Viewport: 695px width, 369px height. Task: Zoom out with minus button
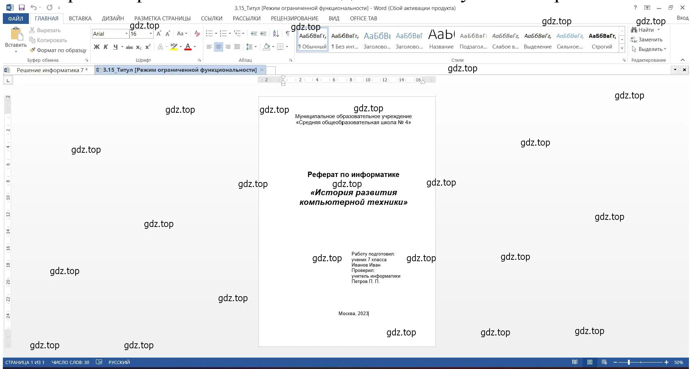click(x=616, y=362)
